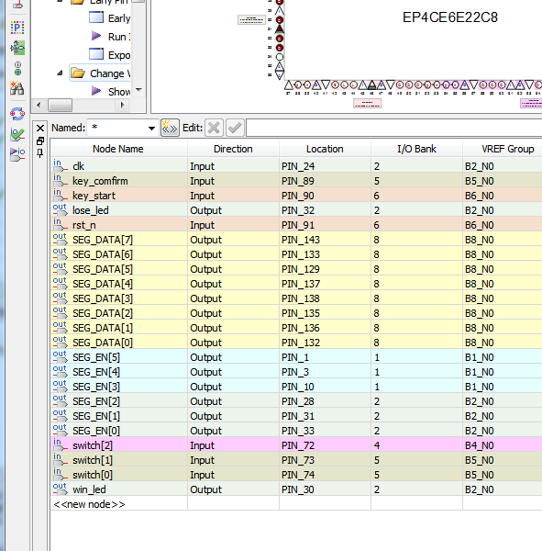Open the Named filter dropdown
Image resolution: width=542 pixels, height=551 pixels.
pos(151,129)
